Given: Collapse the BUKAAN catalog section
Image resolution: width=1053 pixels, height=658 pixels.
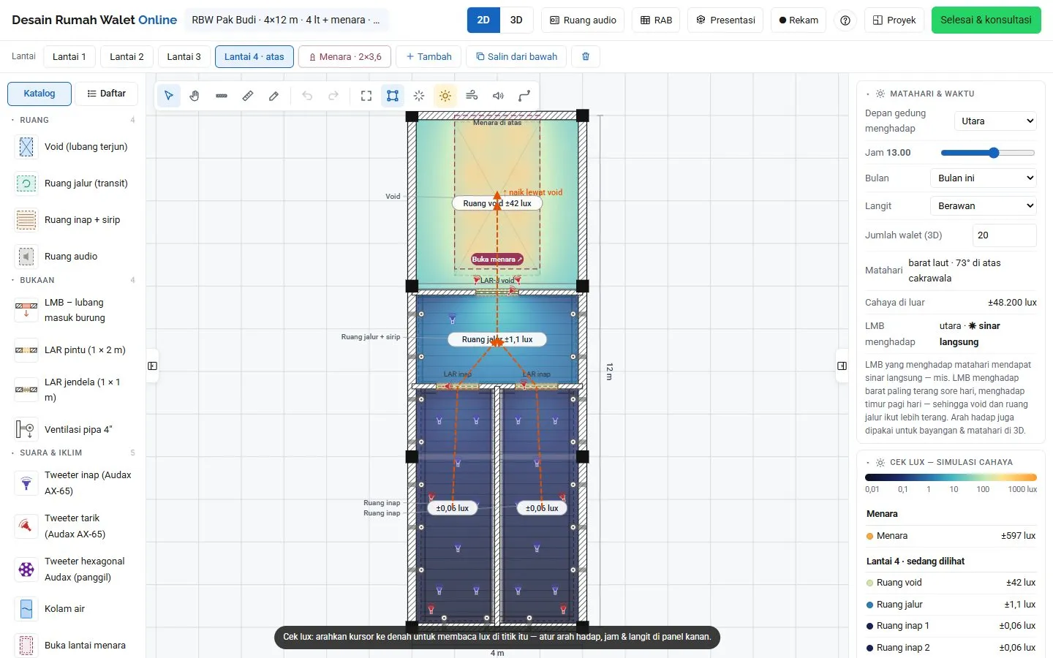Looking at the screenshot, I should [73, 280].
